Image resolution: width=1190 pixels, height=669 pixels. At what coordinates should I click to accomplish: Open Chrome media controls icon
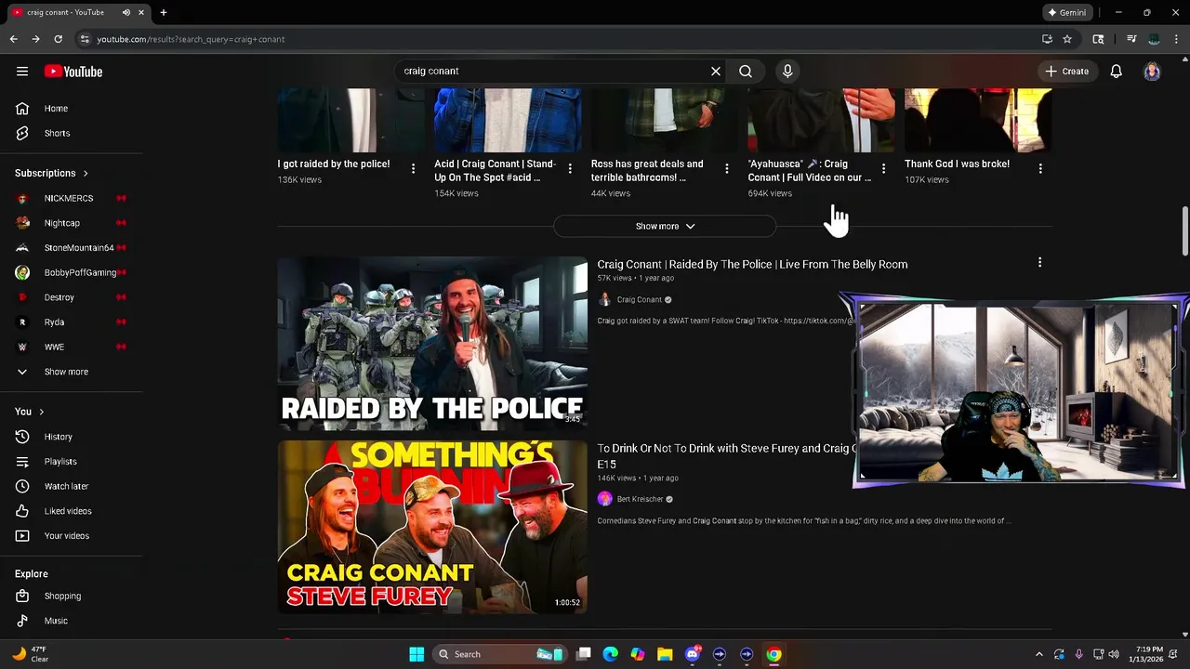(1131, 39)
